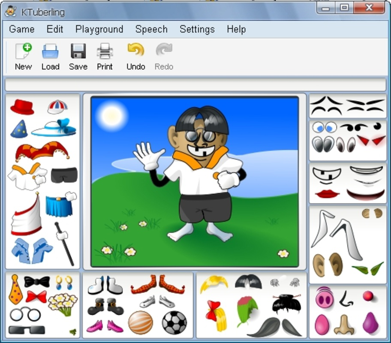This screenshot has height=343, width=391.
Task: Open the Playground menu
Action: pyautogui.click(x=99, y=29)
